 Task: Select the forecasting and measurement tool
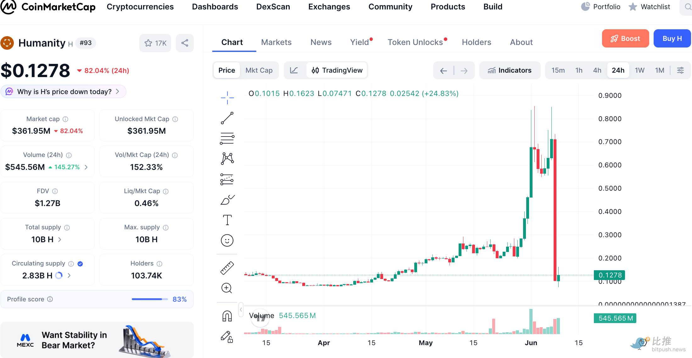227,179
